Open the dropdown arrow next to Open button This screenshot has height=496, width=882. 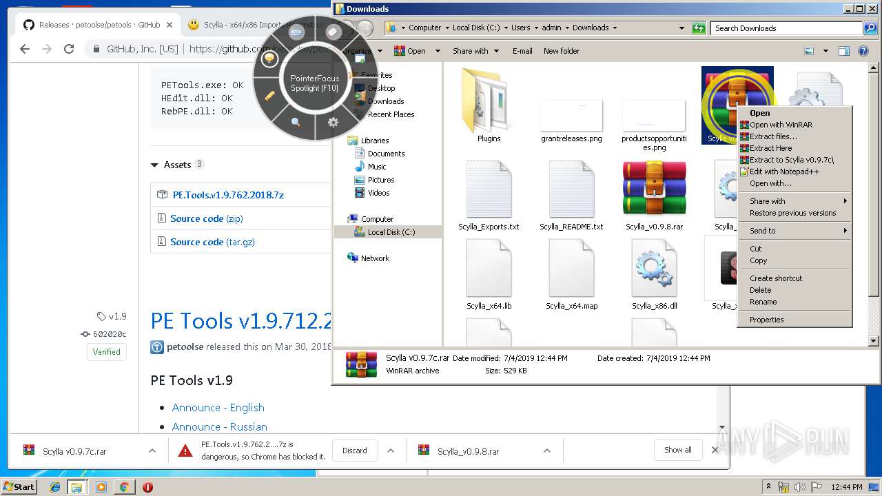(437, 51)
